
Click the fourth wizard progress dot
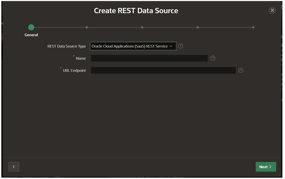coord(198,27)
